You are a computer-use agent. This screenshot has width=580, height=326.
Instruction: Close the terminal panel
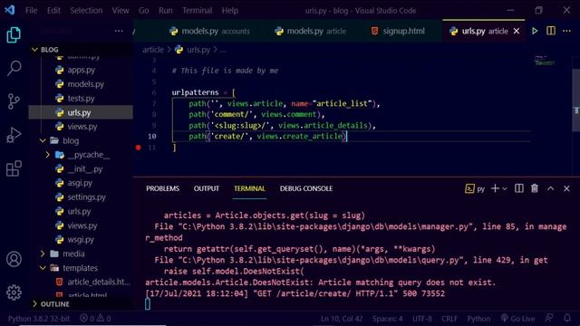click(x=566, y=188)
